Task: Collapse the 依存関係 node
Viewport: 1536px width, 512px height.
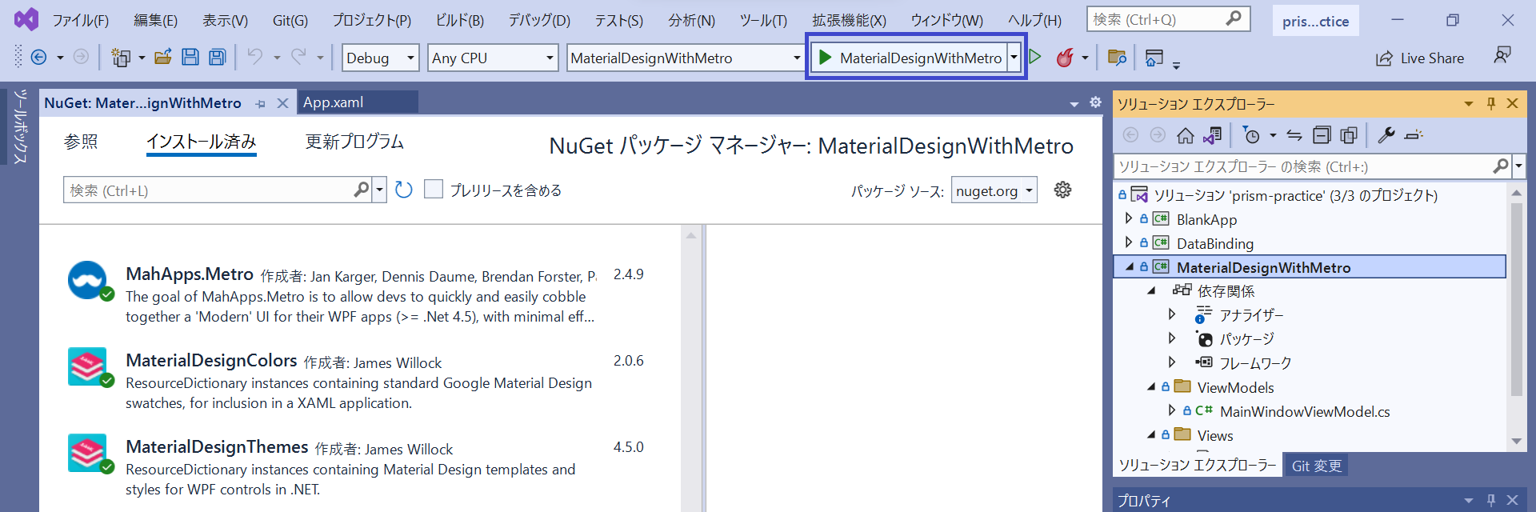Action: pyautogui.click(x=1151, y=291)
